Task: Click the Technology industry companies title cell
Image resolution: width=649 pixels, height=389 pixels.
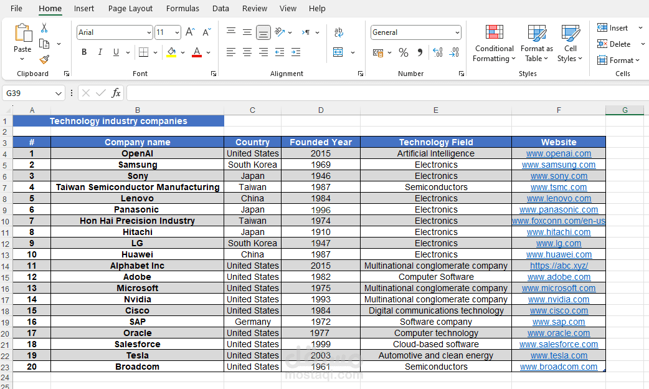Action: tap(118, 121)
